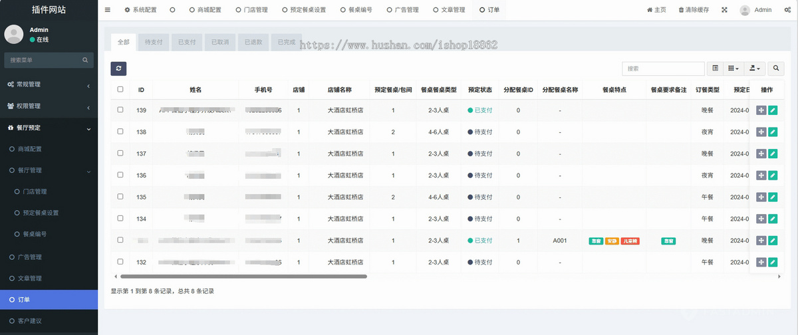Switch to the 待支付 filter tab

[x=154, y=42]
